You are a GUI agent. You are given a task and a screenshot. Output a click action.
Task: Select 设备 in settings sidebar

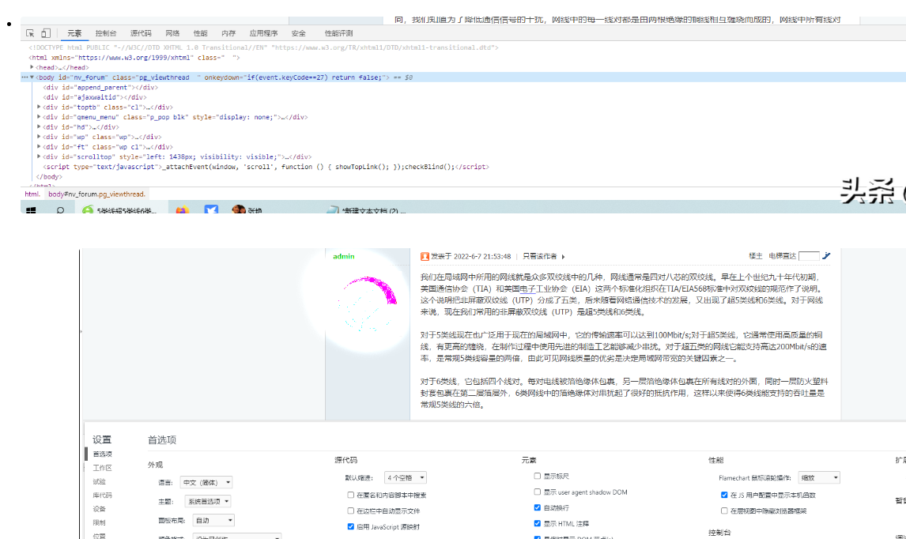tap(100, 509)
